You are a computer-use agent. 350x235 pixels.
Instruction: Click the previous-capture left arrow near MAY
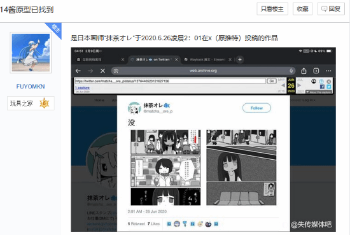(x=283, y=85)
